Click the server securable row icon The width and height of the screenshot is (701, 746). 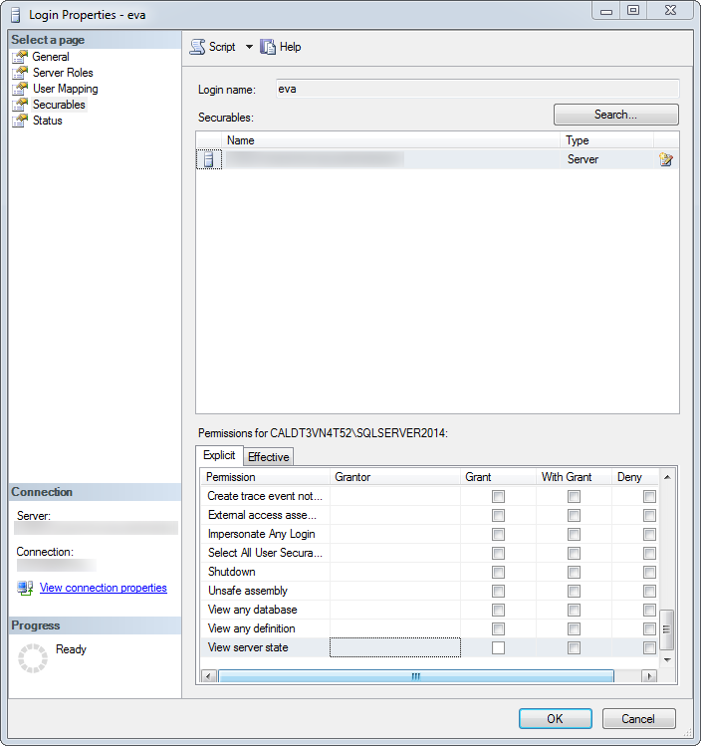point(208,159)
